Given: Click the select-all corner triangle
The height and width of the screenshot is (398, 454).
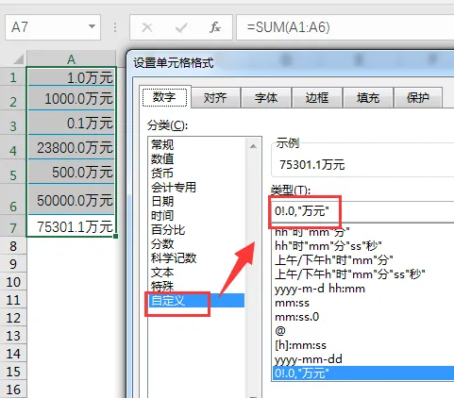Looking at the screenshot, I should [19, 59].
